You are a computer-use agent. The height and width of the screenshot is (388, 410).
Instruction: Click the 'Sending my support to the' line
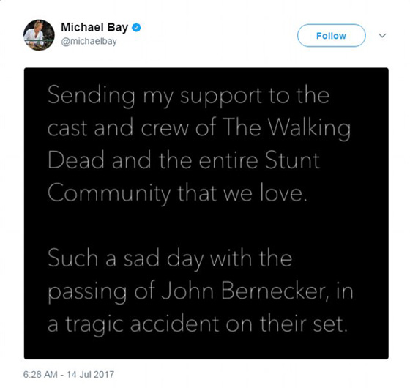coord(188,96)
